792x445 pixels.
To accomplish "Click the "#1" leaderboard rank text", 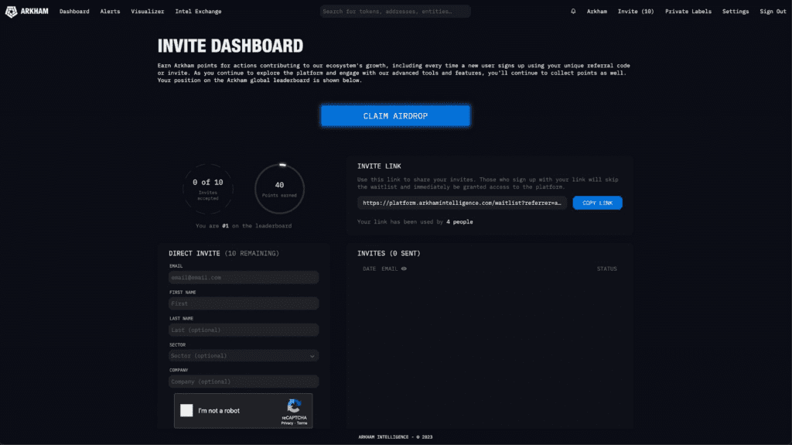I will (225, 226).
